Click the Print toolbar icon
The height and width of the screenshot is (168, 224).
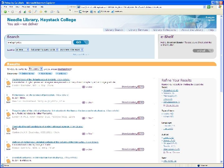tap(58, 12)
